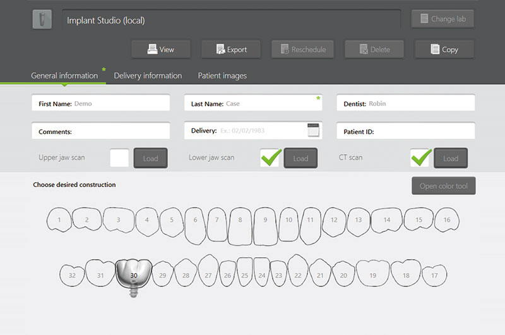Select tooth 9 central incisor

click(265, 226)
